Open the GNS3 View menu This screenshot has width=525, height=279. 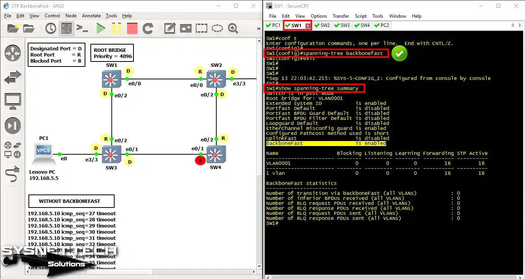pyautogui.click(x=34, y=16)
